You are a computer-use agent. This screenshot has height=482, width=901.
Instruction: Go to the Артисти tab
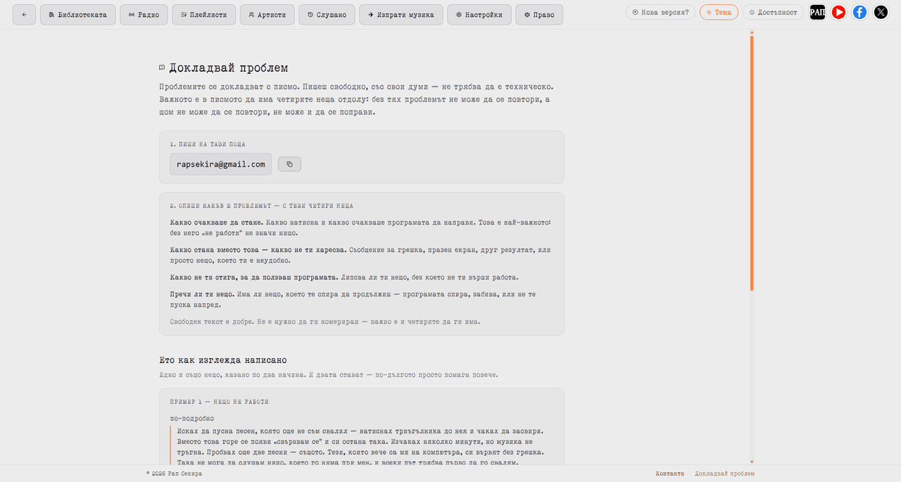click(267, 14)
